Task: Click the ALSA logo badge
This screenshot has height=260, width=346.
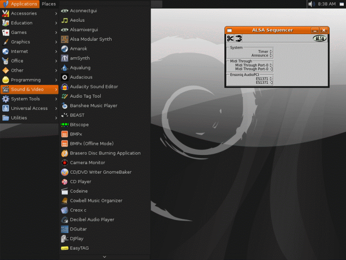Action: point(320,39)
